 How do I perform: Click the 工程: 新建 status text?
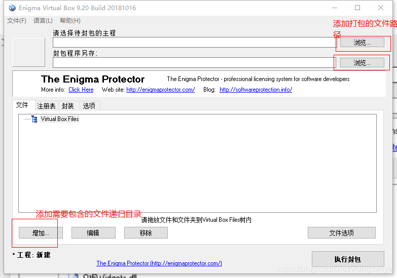[31, 255]
